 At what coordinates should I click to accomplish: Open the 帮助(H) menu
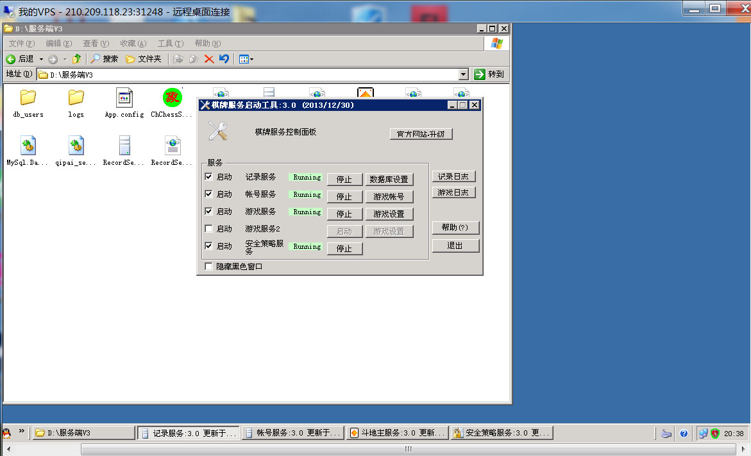pos(207,44)
